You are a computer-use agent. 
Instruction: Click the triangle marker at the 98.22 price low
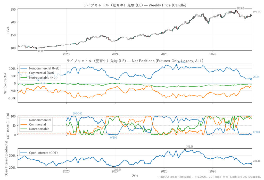coord(36,48)
